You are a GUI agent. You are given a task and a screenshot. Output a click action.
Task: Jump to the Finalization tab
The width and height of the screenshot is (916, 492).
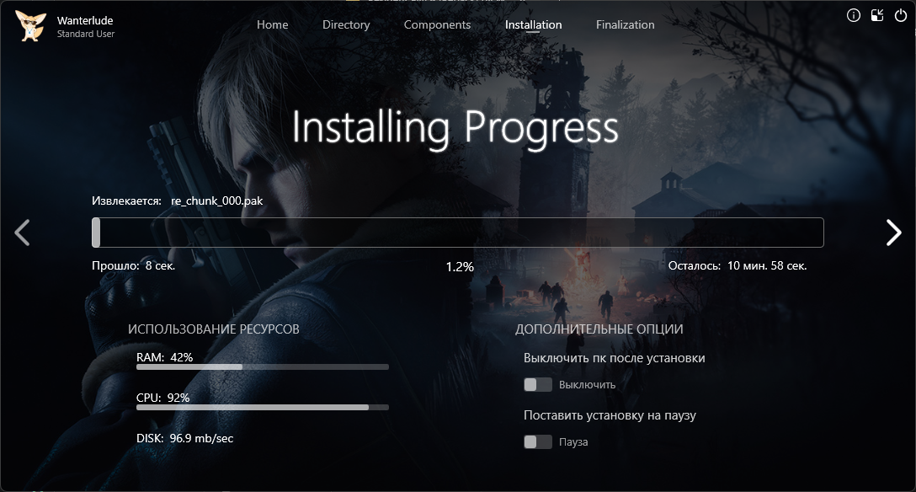click(x=625, y=24)
